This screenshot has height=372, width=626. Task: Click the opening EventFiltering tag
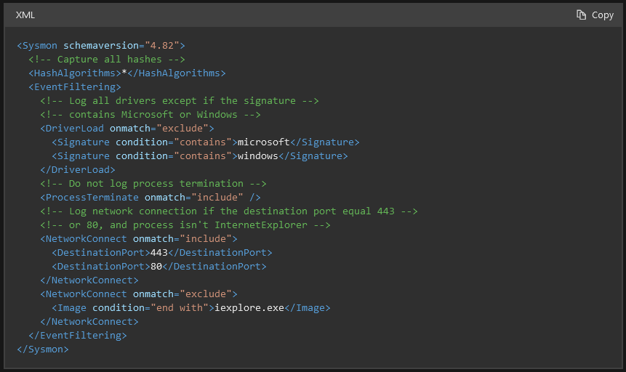[x=75, y=87]
